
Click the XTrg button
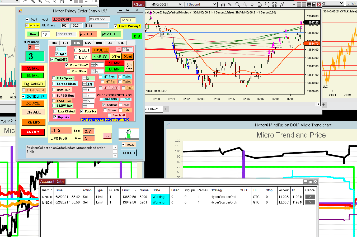[x=116, y=57]
